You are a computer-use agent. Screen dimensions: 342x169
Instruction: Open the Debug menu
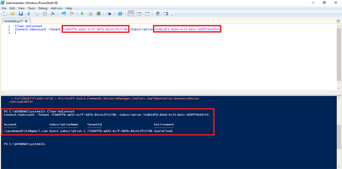43,8
